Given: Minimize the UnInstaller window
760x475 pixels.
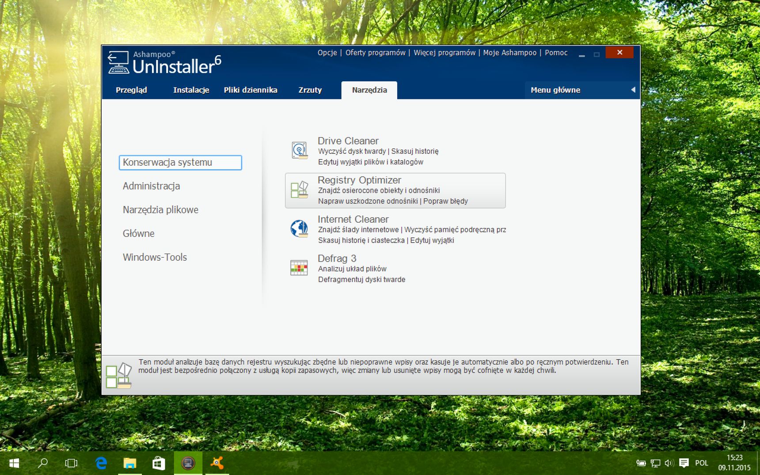Looking at the screenshot, I should (582, 55).
